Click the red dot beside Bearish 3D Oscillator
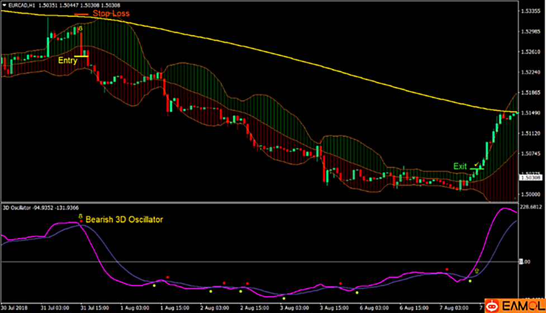 coord(81,221)
